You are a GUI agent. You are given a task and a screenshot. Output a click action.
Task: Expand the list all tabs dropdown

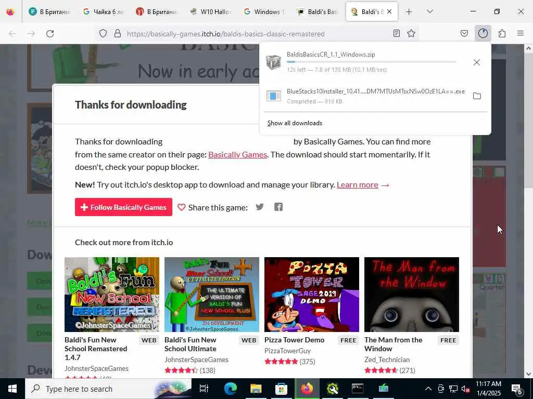point(430,11)
